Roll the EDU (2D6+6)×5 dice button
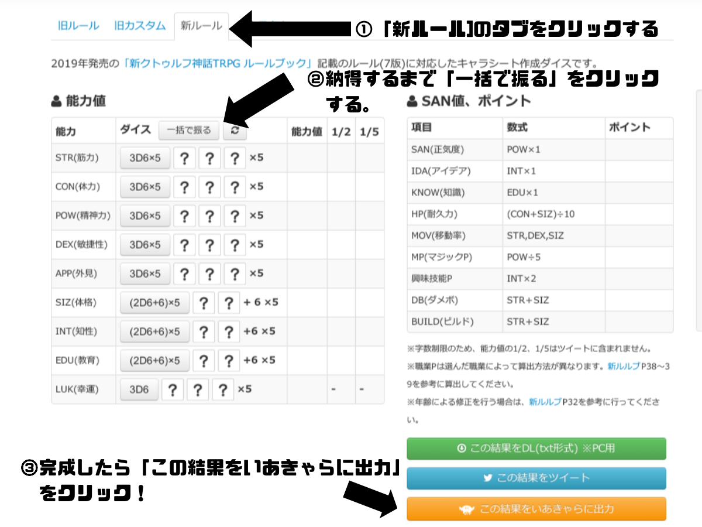 [155, 360]
